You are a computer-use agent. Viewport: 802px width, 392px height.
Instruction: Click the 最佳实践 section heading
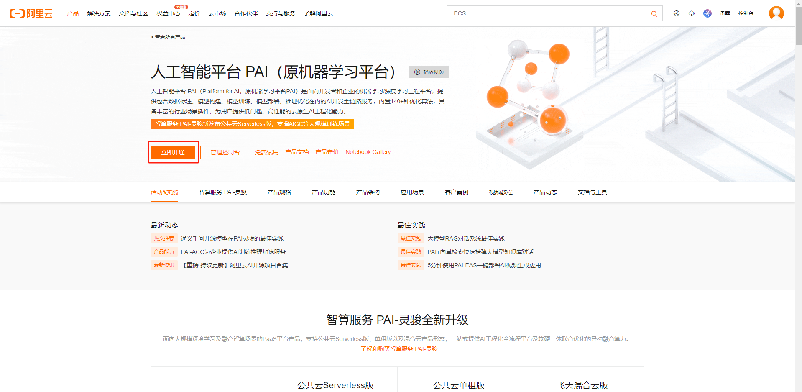coord(411,225)
